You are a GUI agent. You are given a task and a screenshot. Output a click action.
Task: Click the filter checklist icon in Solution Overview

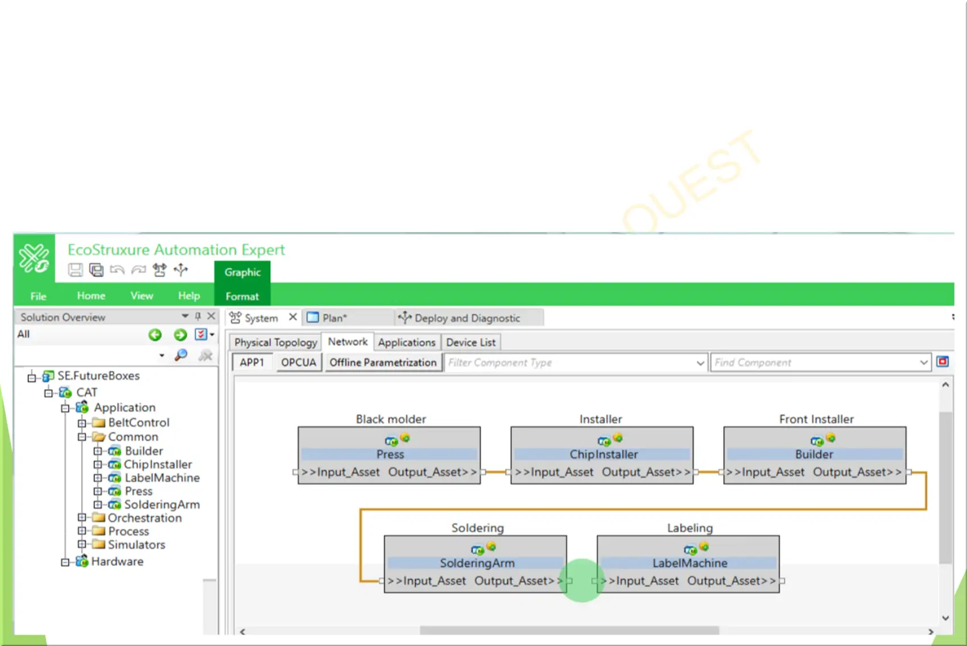(201, 334)
